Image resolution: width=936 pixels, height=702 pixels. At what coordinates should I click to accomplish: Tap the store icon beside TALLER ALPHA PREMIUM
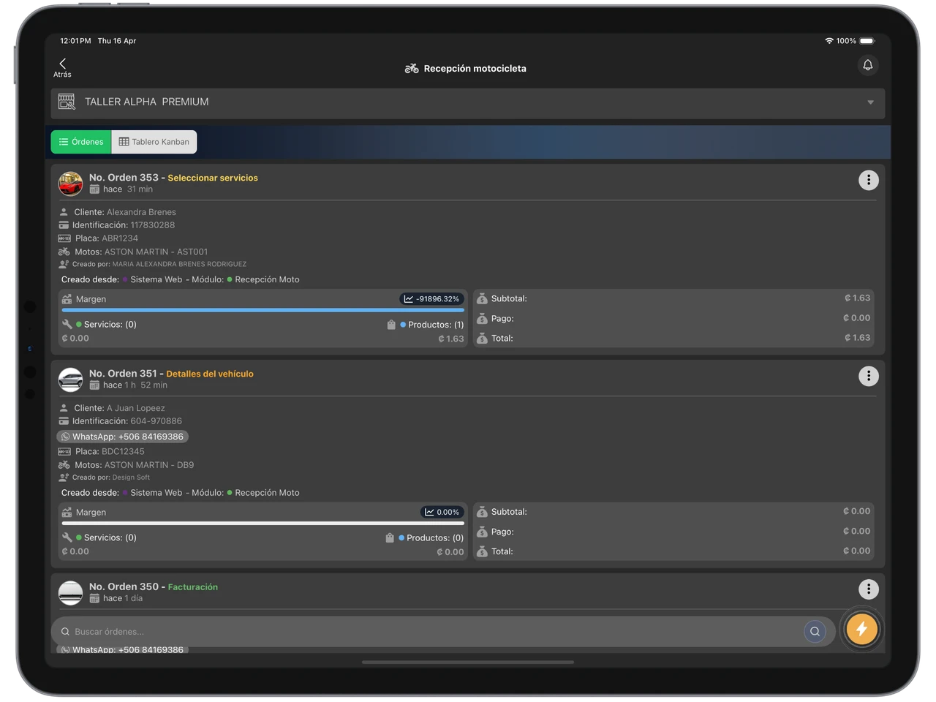pyautogui.click(x=67, y=102)
